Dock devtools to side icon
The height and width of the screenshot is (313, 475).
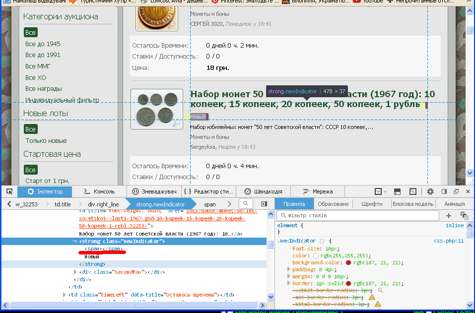(444, 191)
